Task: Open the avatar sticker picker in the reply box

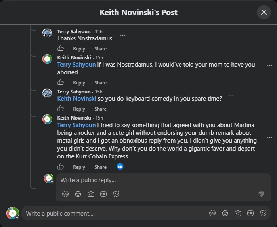Action: click(x=65, y=194)
